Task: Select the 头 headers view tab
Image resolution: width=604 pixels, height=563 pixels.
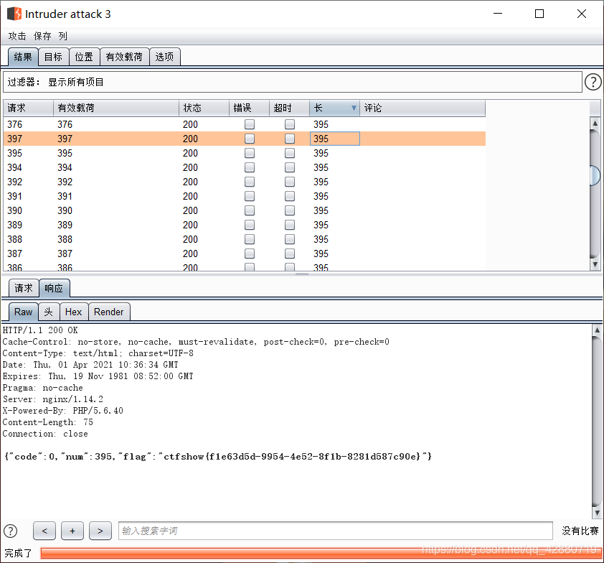Action: tap(49, 312)
